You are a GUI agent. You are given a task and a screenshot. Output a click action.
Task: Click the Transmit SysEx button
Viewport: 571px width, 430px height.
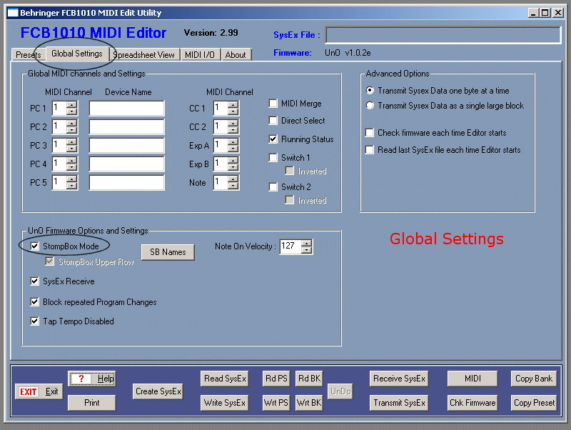(x=399, y=403)
